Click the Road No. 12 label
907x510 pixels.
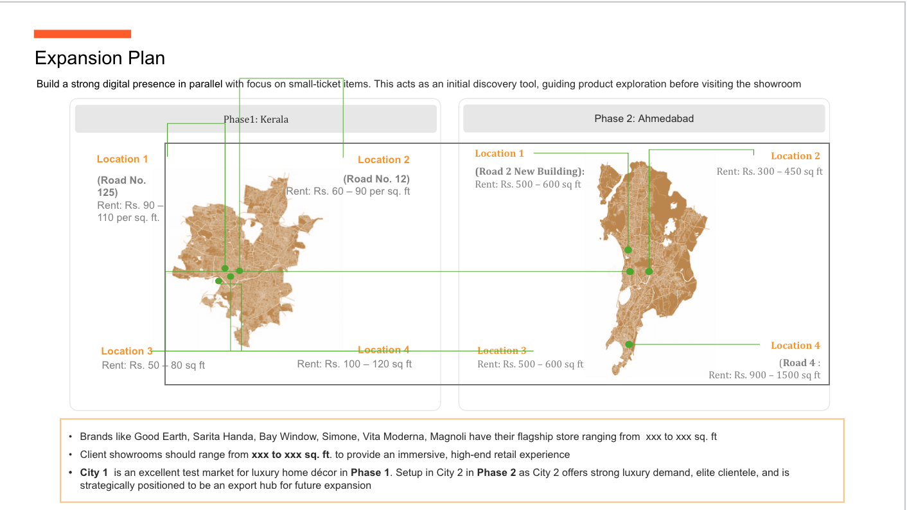(376, 179)
